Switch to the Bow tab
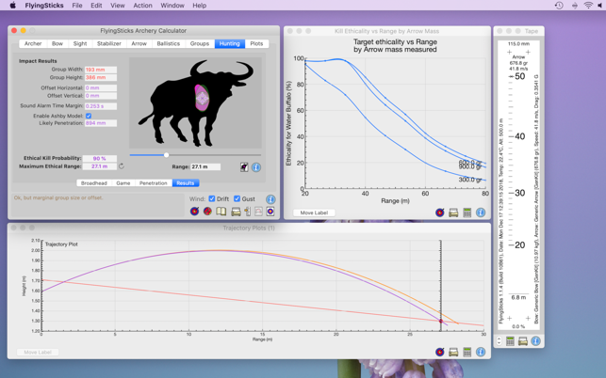Image resolution: width=606 pixels, height=378 pixels. pyautogui.click(x=57, y=43)
